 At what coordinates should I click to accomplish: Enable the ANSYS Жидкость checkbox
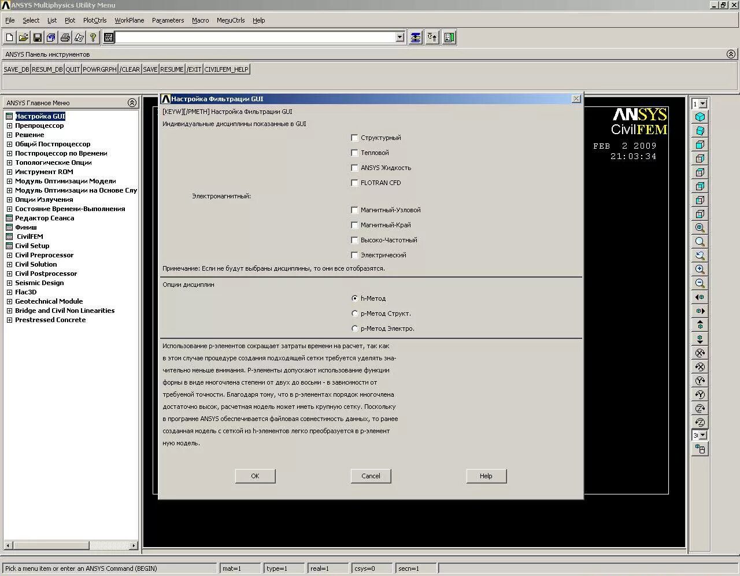pyautogui.click(x=354, y=168)
